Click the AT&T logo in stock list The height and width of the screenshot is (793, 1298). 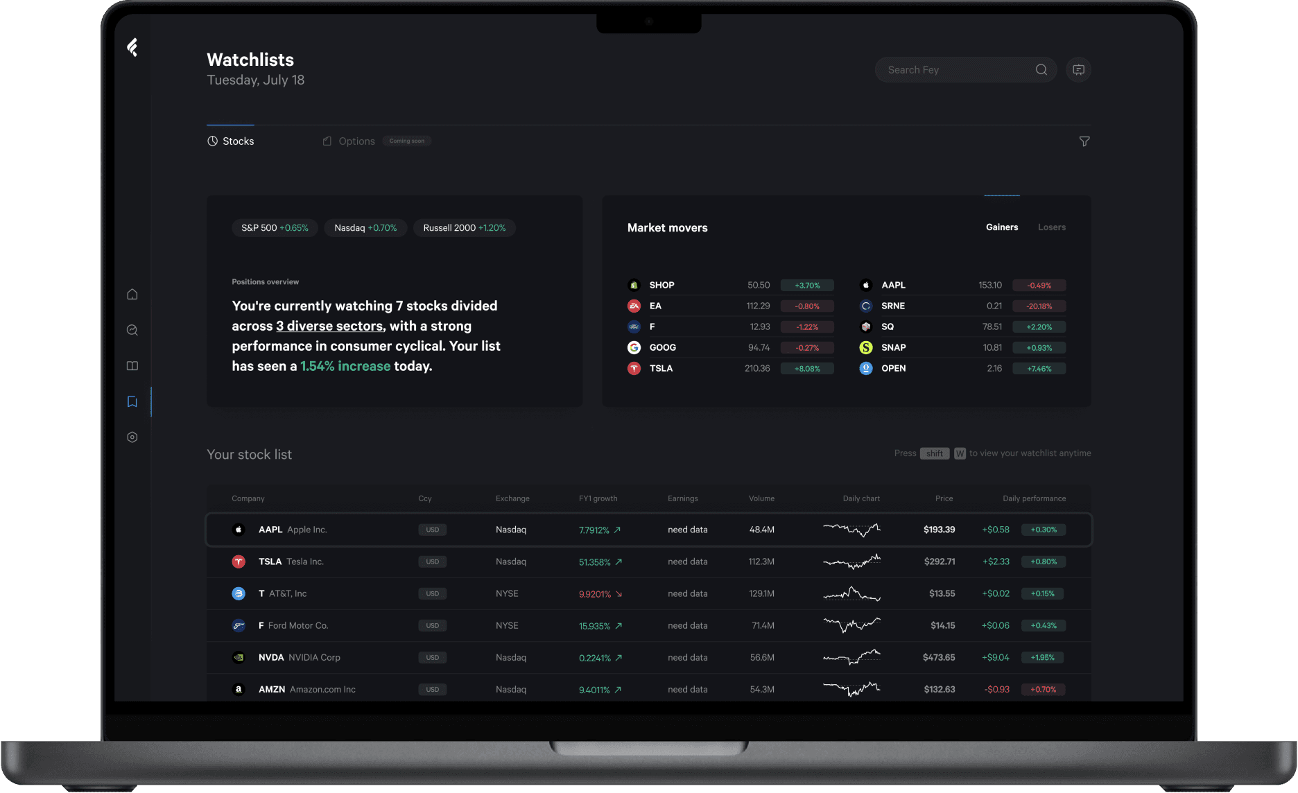click(x=239, y=593)
